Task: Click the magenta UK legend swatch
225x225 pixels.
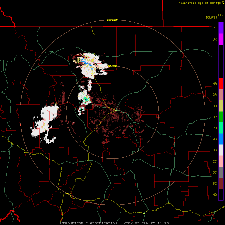Action: click(x=221, y=39)
